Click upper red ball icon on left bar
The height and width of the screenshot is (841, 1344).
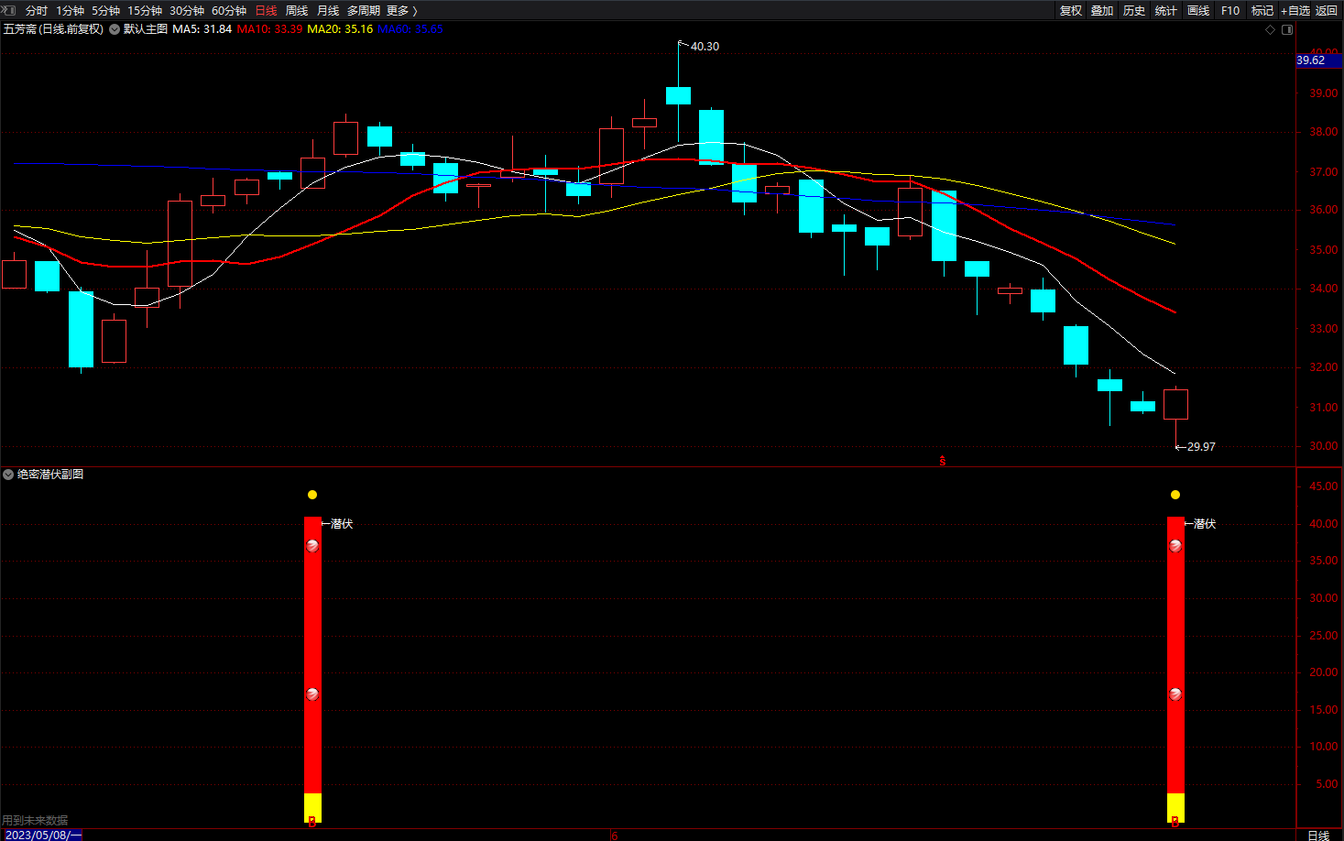(x=312, y=546)
